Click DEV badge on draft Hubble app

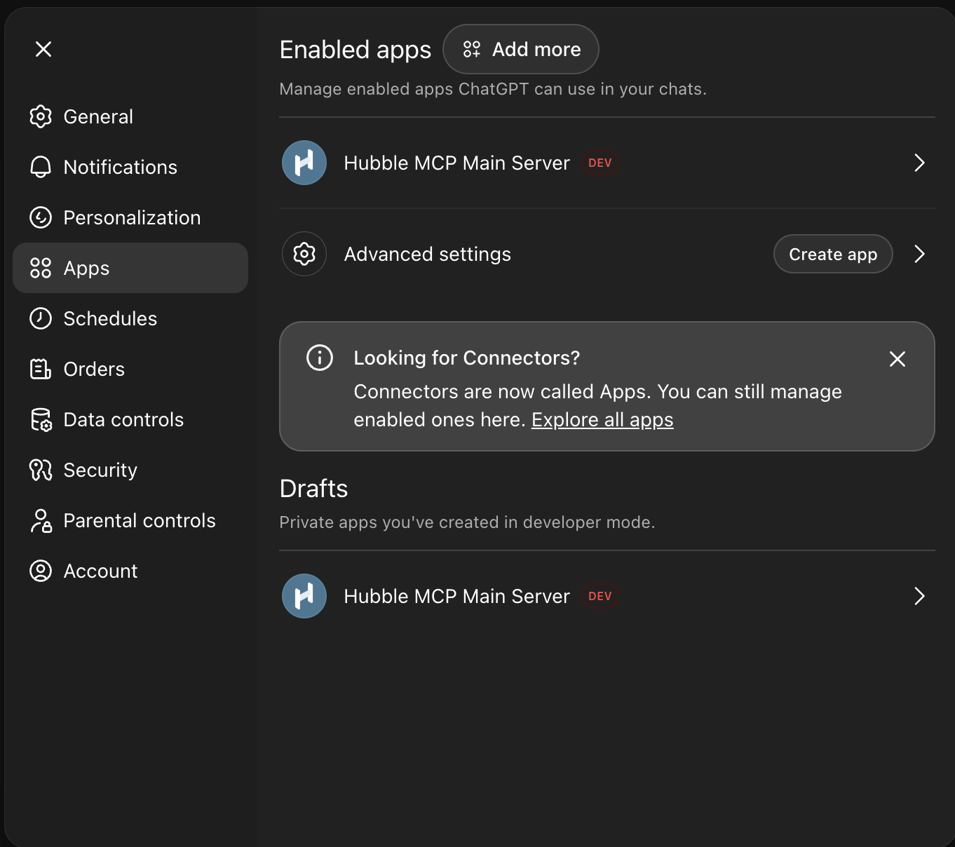(600, 596)
